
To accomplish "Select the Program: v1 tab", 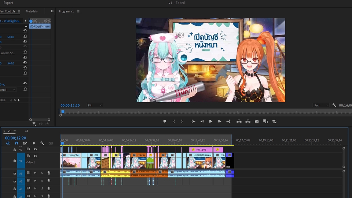I will (66, 11).
